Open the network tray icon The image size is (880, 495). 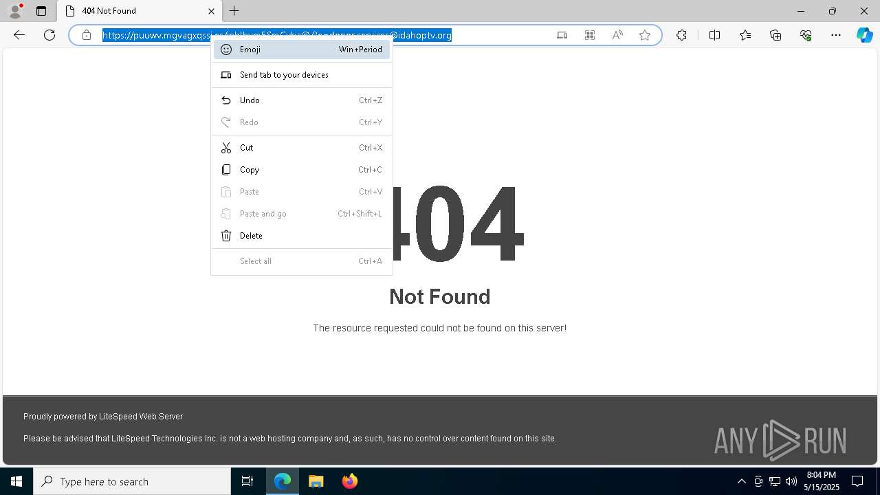click(x=775, y=481)
